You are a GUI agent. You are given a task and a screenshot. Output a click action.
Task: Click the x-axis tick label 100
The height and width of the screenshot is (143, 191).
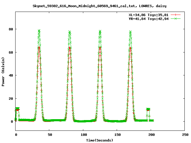(x=84, y=135)
